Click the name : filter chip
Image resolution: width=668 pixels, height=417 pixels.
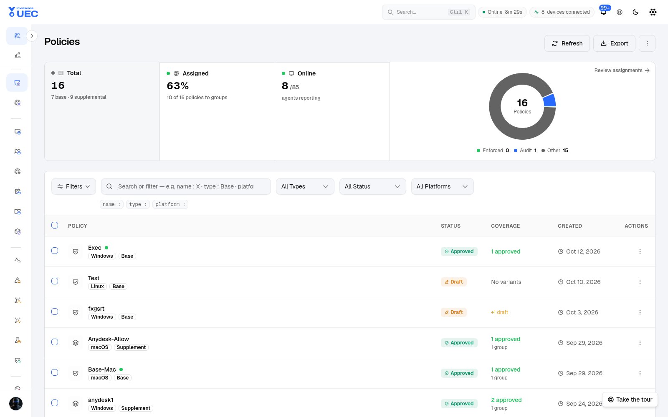pos(111,204)
